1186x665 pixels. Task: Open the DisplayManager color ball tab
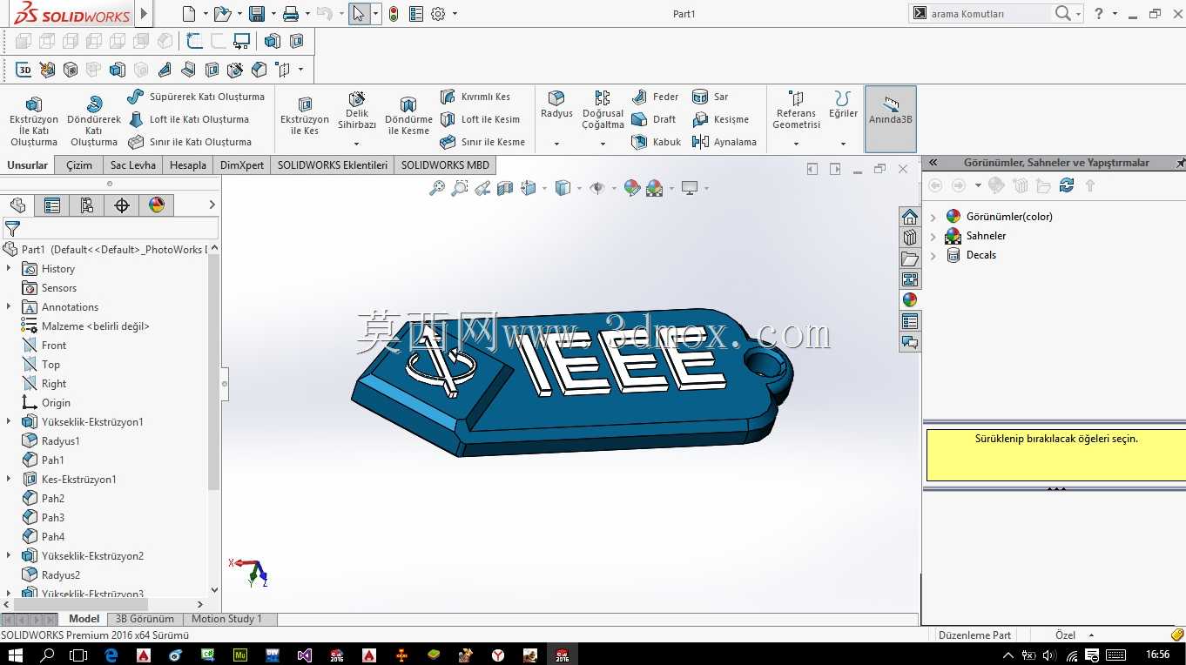(x=157, y=205)
